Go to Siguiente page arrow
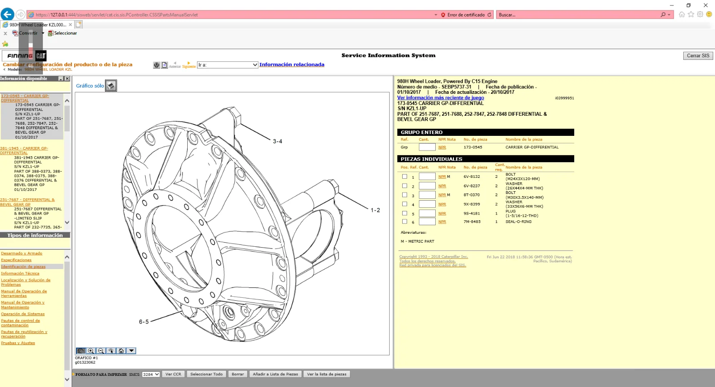Image resolution: width=715 pixels, height=387 pixels. (x=189, y=65)
